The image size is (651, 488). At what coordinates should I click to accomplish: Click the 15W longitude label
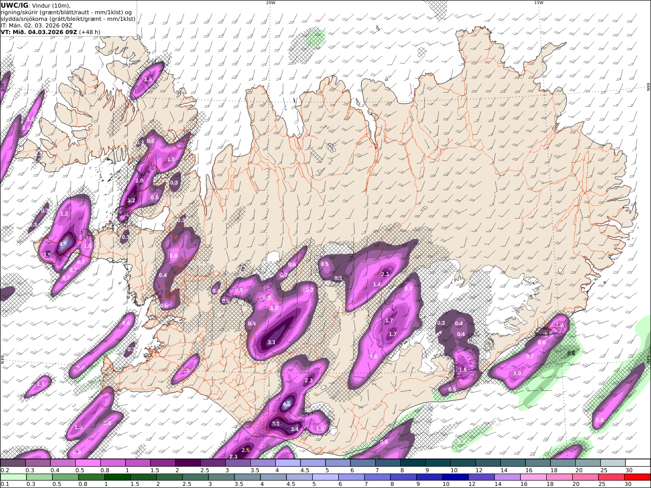[x=539, y=3]
